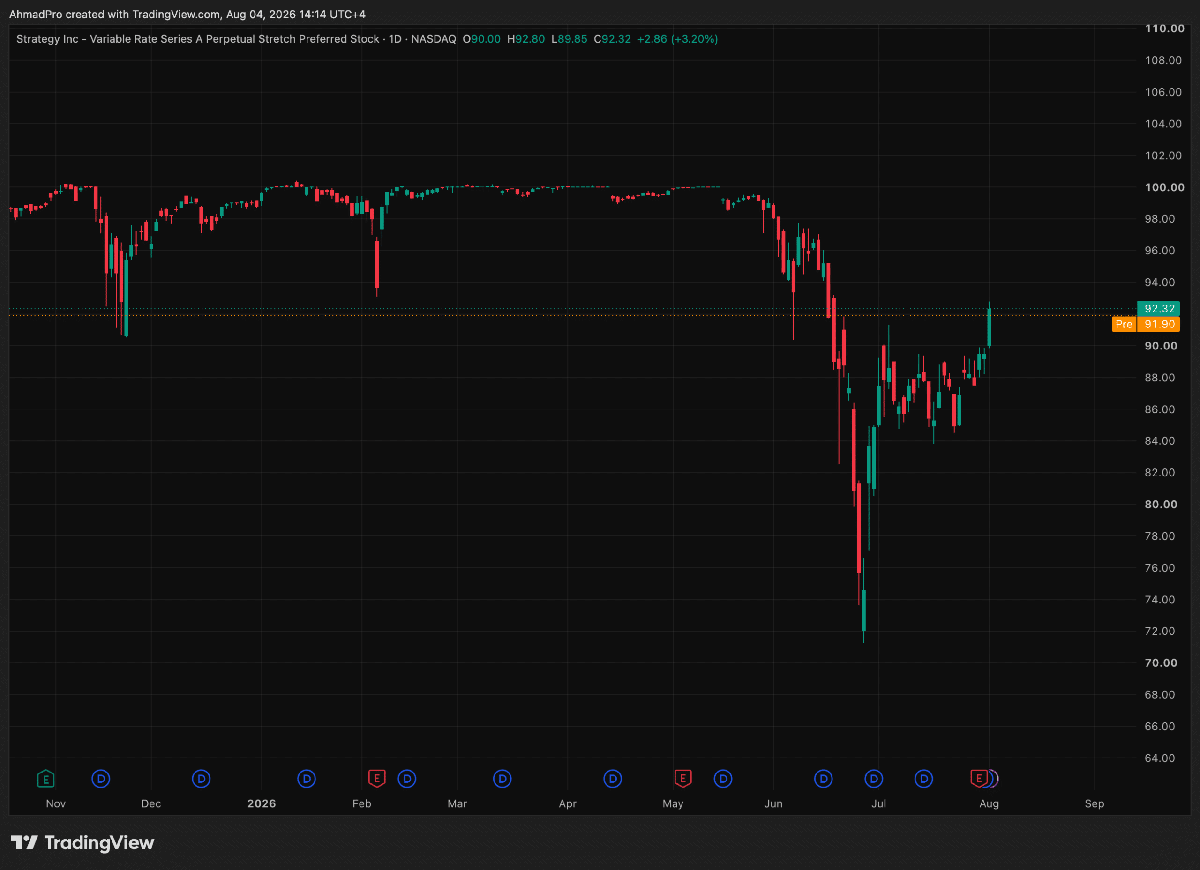The image size is (1200, 870).
Task: Click the 'Nov' time axis label
Action: (x=56, y=804)
